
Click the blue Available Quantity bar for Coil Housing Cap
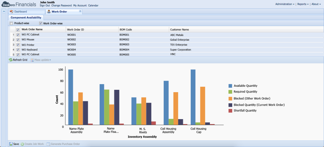point(193,97)
